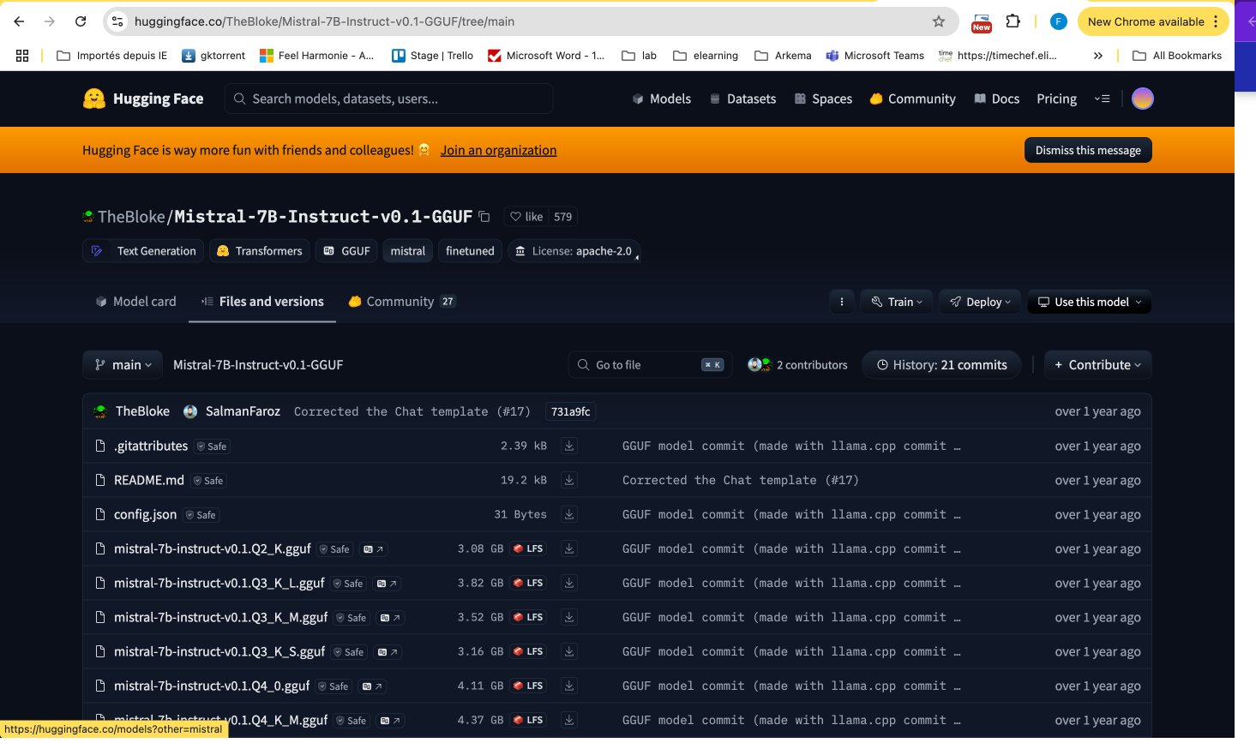Viewport: 1256px width, 755px height.
Task: Open TheBloke author link in title
Action: [131, 217]
